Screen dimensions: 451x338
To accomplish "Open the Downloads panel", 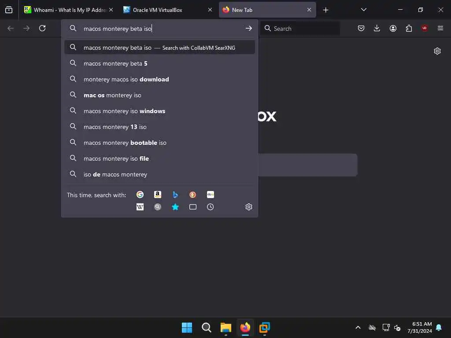I will point(377,28).
